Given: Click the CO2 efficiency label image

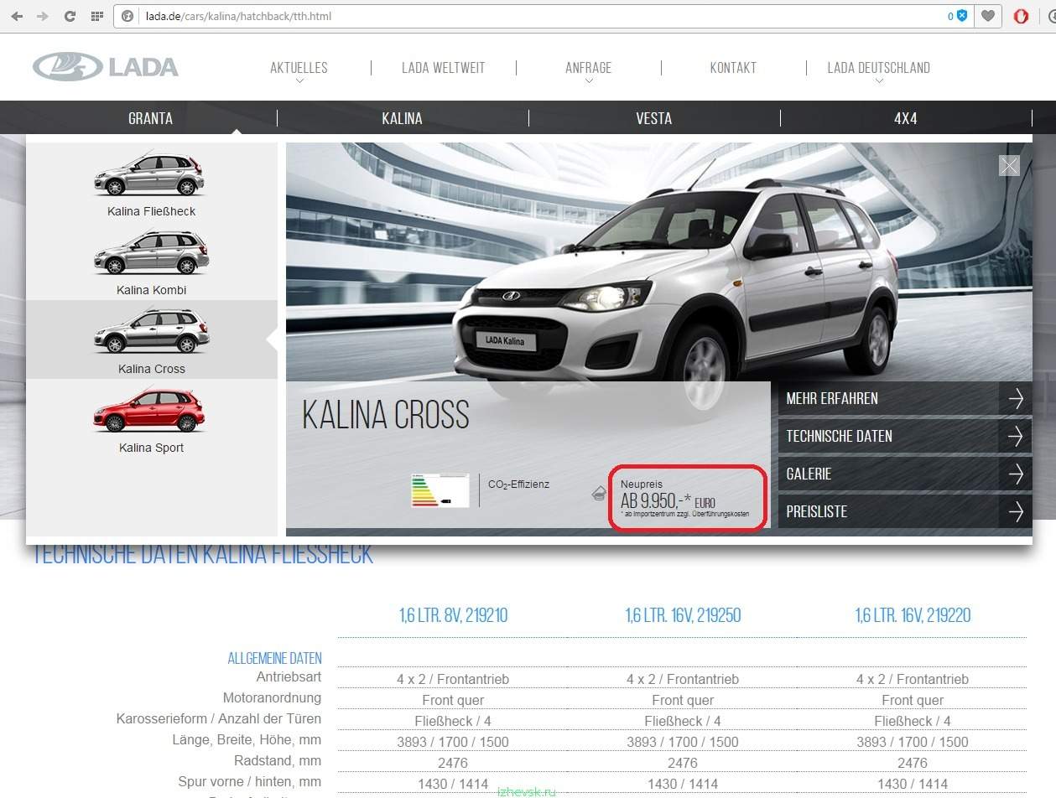Looking at the screenshot, I should (x=440, y=490).
